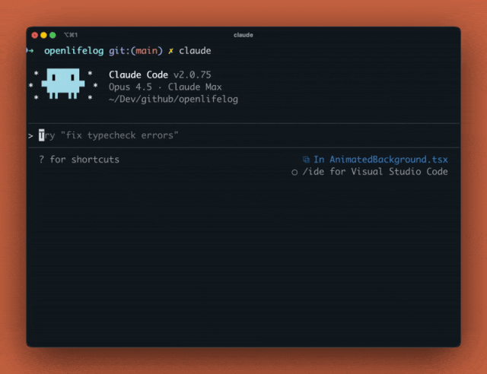Click the circle icon before /ide hint
The width and height of the screenshot is (487, 374).
pos(294,173)
